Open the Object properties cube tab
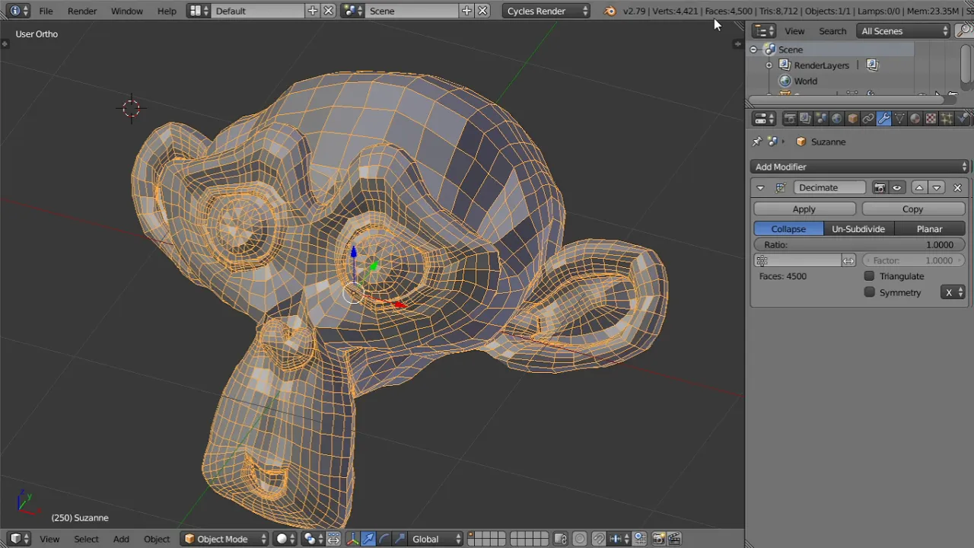 point(852,119)
